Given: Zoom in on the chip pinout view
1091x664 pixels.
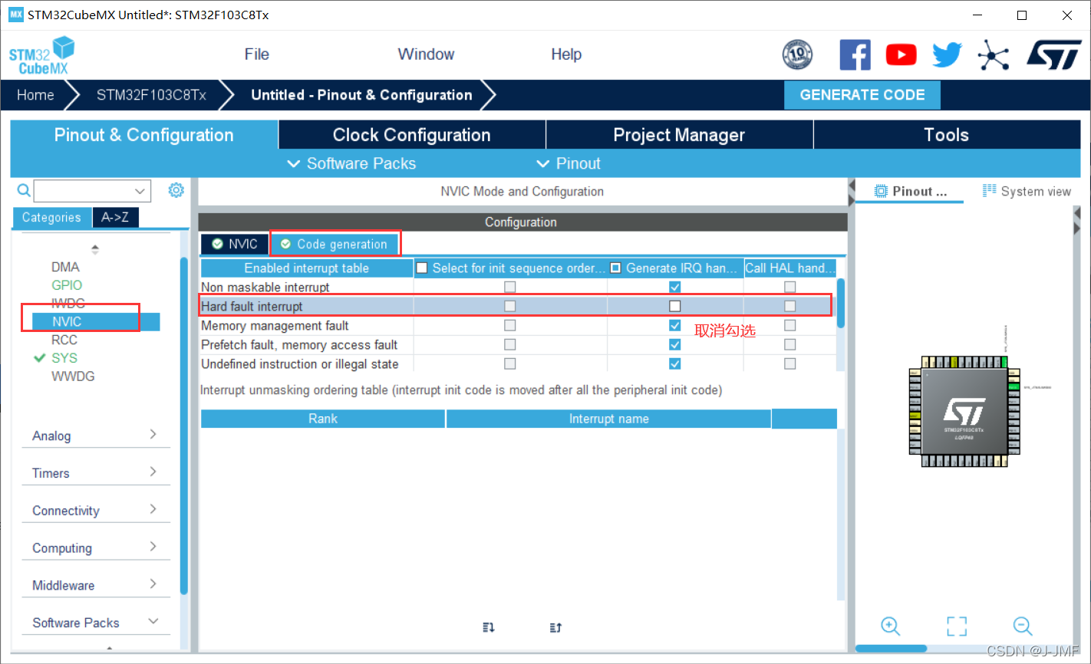Looking at the screenshot, I should coord(890,626).
